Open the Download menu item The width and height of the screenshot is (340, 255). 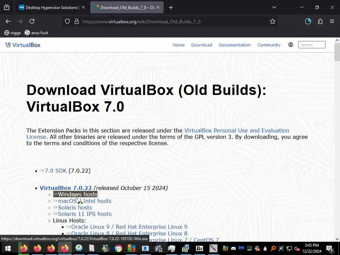point(202,45)
